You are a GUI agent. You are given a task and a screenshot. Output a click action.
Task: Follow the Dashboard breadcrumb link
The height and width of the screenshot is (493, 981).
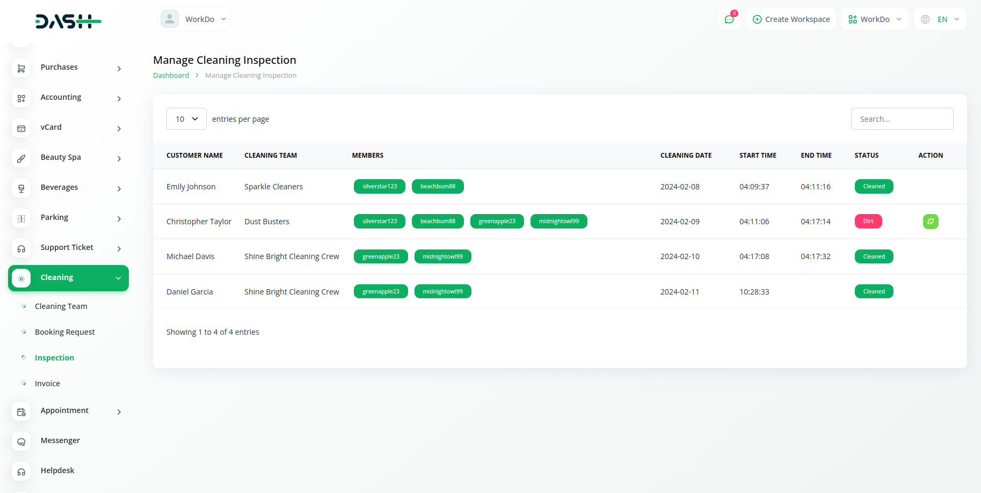click(171, 76)
